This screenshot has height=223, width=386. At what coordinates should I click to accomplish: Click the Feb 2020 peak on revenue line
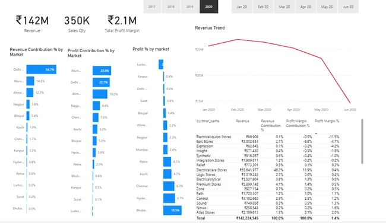click(x=238, y=39)
